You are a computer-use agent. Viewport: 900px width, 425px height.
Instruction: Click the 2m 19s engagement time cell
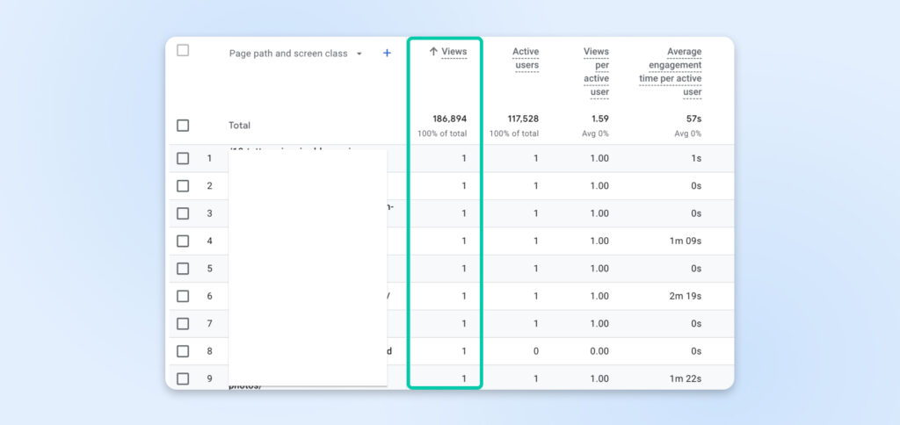(x=683, y=297)
